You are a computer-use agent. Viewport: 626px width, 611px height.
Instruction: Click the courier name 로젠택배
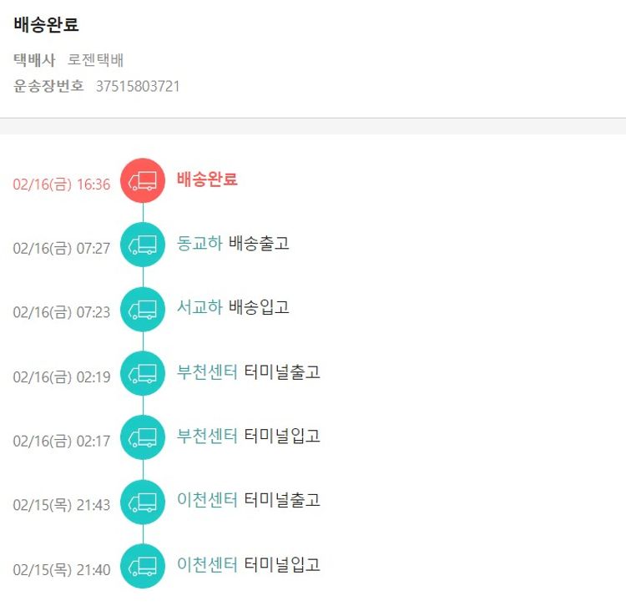point(96,60)
